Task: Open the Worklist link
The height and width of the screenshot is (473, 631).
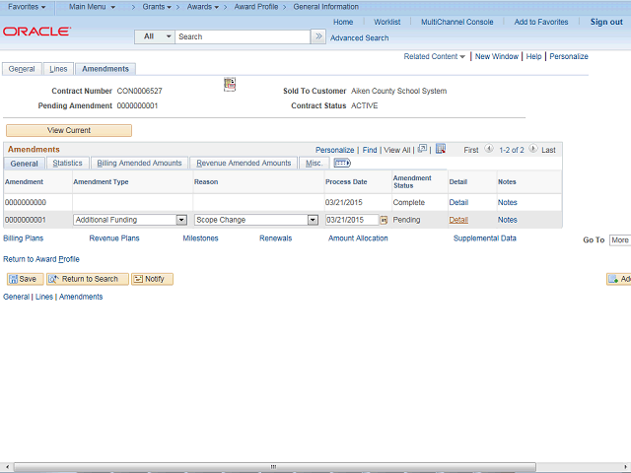Action: [x=387, y=22]
